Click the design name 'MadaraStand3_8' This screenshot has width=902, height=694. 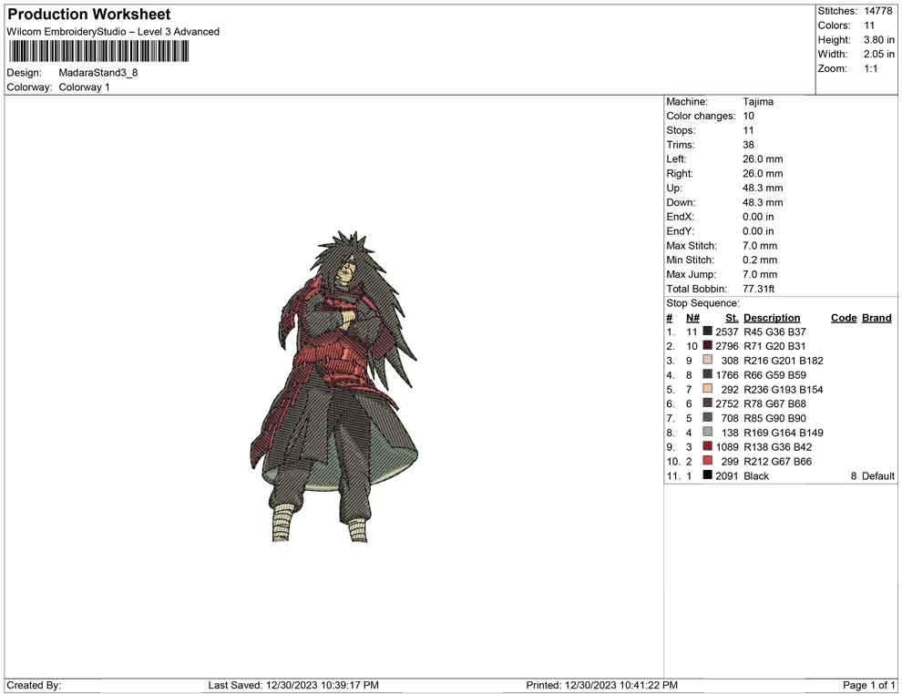[x=98, y=73]
